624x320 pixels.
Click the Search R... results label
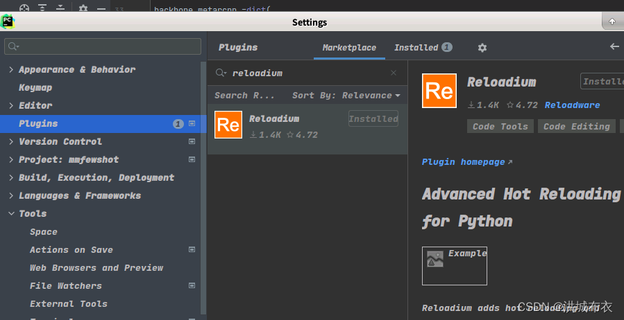[x=244, y=96]
